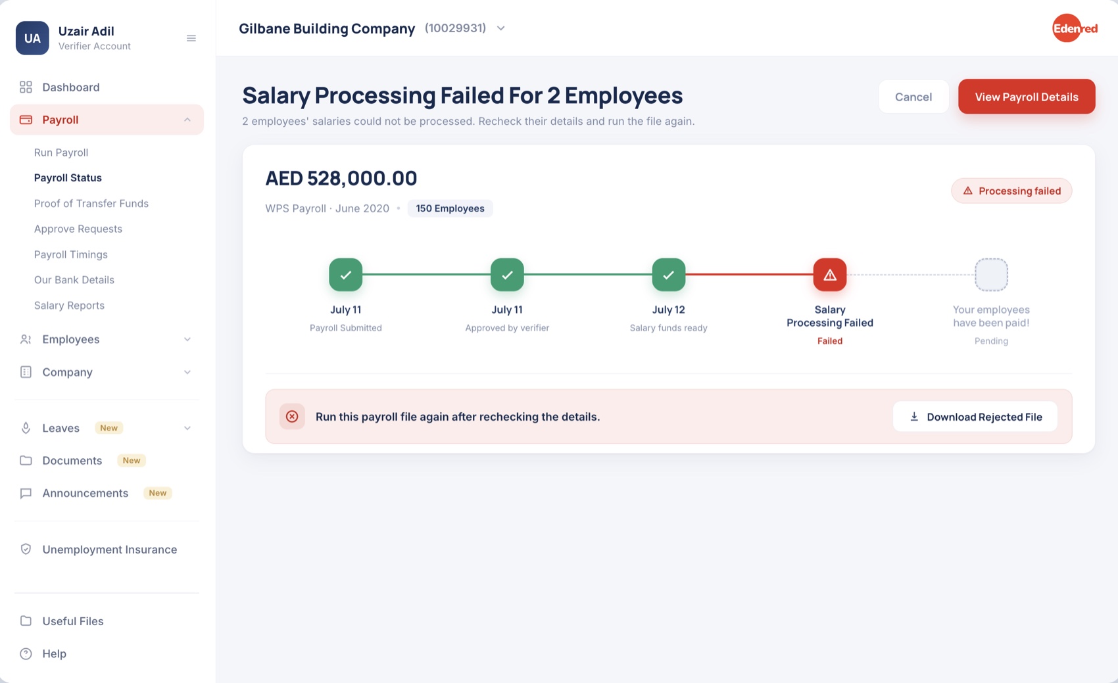Open Salary Reports in sidebar
This screenshot has width=1118, height=683.
[x=69, y=305]
